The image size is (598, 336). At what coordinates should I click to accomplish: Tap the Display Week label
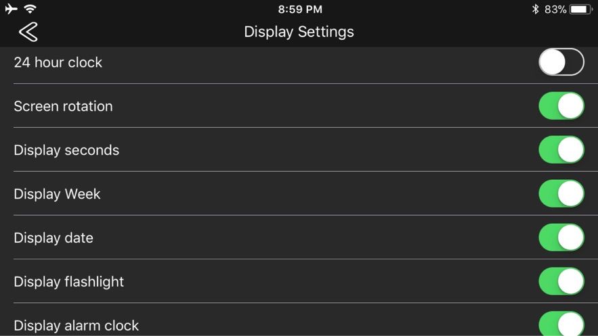pyautogui.click(x=57, y=194)
